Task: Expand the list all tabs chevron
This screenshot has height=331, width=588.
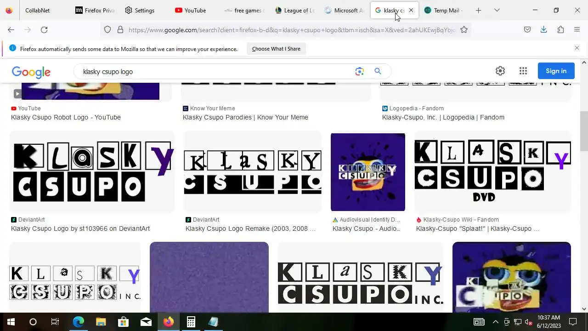Action: pyautogui.click(x=497, y=10)
